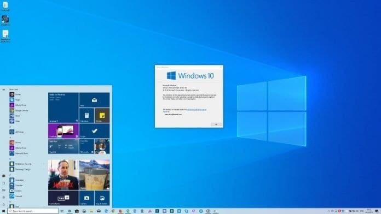The height and width of the screenshot is (214, 381).
Task: Click the Windows Start button
Action: click(3, 211)
